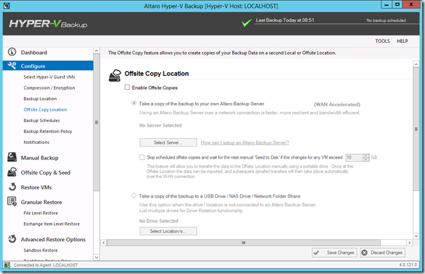Click 'No backup scheduled' status text

(386, 20)
